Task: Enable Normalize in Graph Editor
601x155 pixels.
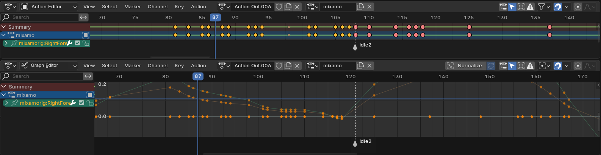Action: pyautogui.click(x=465, y=65)
